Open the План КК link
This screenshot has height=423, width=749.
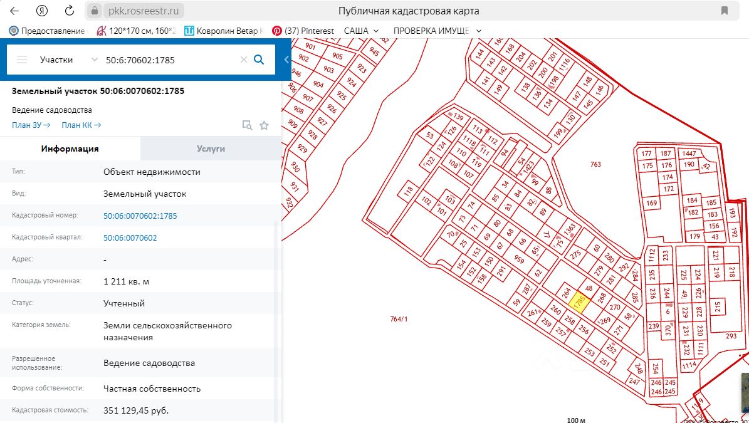[x=81, y=125]
